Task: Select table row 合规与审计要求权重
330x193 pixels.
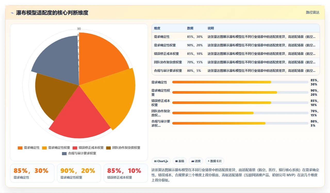Action: pyautogui.click(x=236, y=71)
